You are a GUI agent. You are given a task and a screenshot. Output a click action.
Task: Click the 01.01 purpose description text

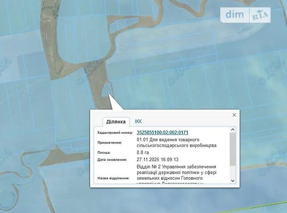(x=176, y=142)
